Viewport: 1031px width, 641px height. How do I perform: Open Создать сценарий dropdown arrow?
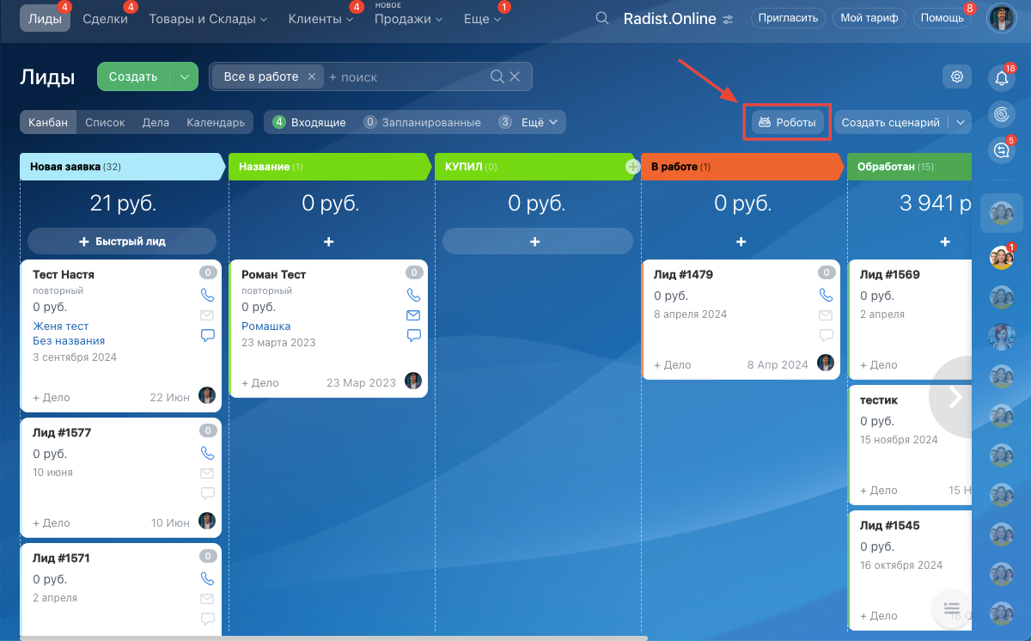(x=961, y=122)
